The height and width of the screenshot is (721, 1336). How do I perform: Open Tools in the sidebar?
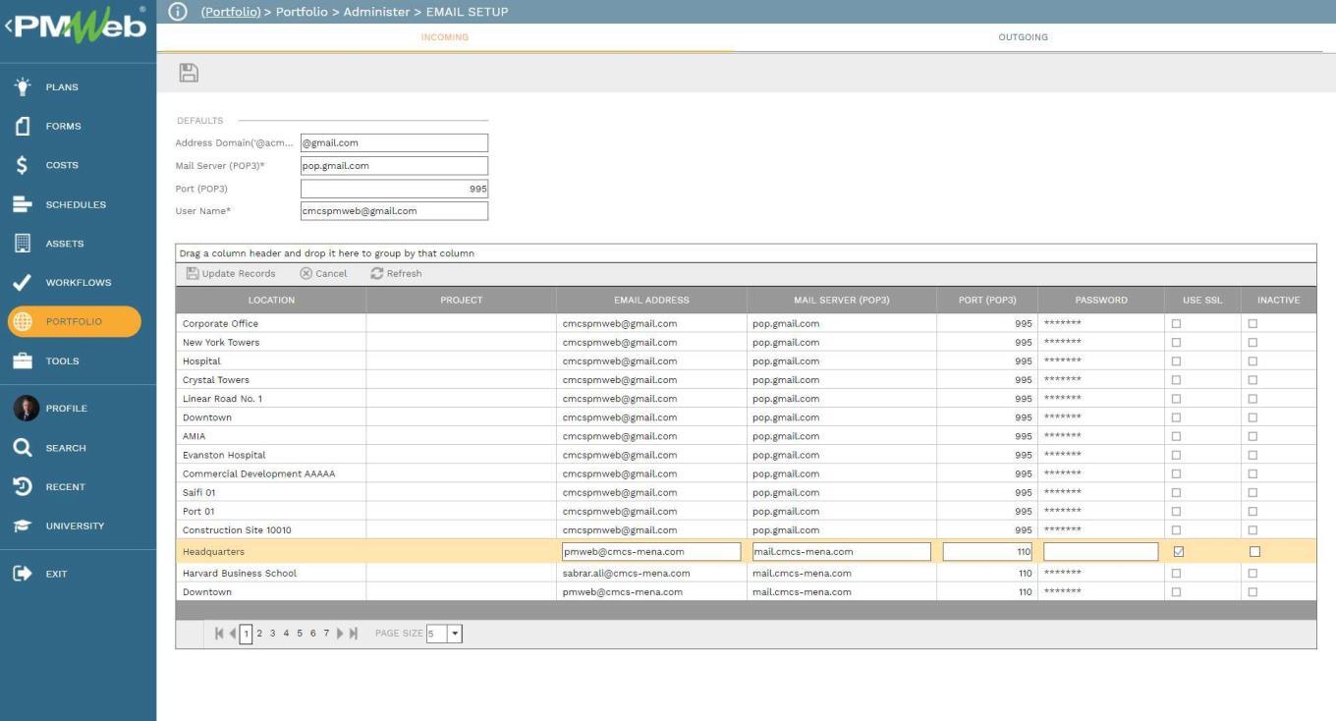62,360
